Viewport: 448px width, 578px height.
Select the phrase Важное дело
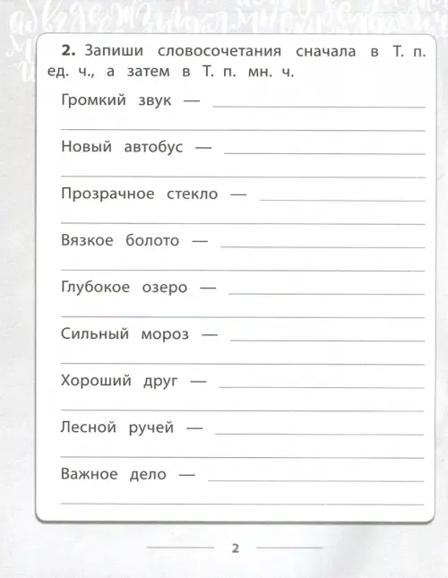114,474
